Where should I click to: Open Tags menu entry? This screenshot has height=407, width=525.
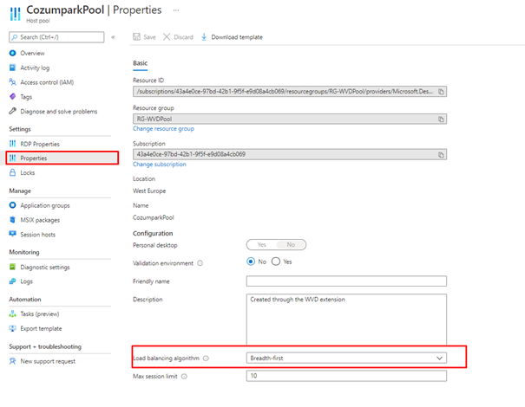pos(26,97)
